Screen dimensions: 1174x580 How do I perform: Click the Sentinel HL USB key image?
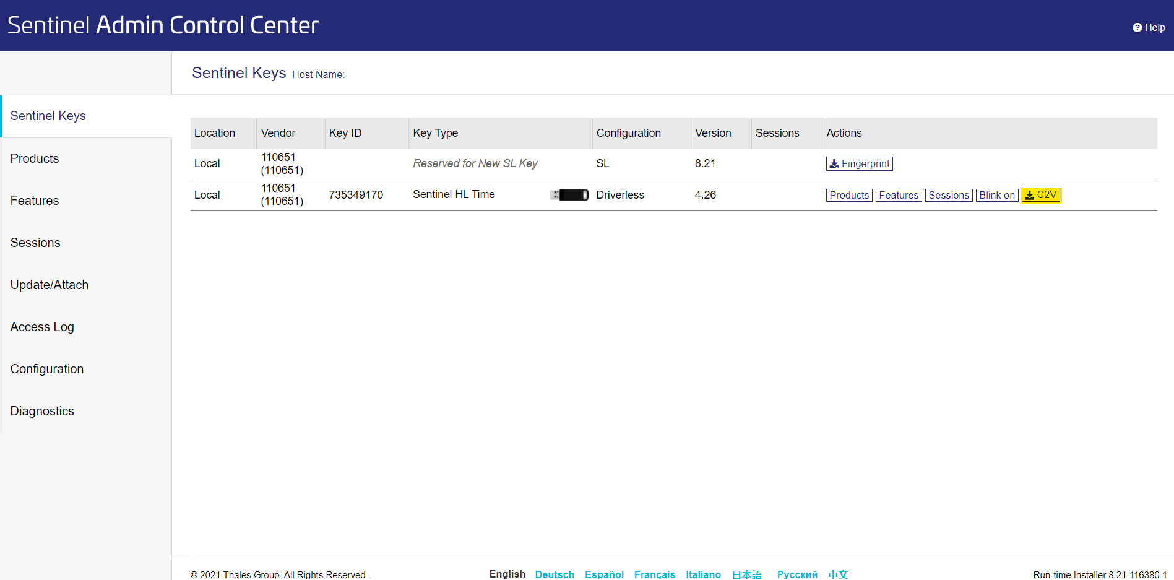[569, 195]
